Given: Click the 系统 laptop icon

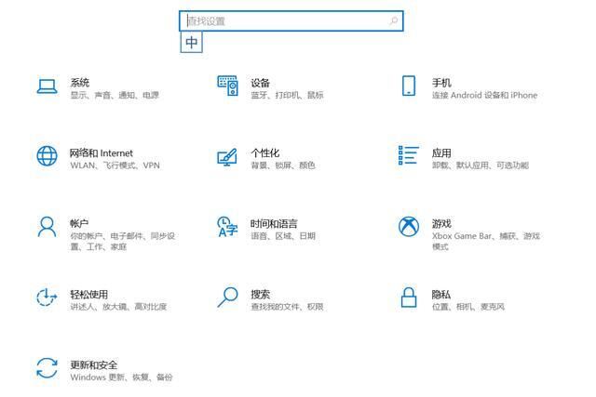Looking at the screenshot, I should coord(47,86).
